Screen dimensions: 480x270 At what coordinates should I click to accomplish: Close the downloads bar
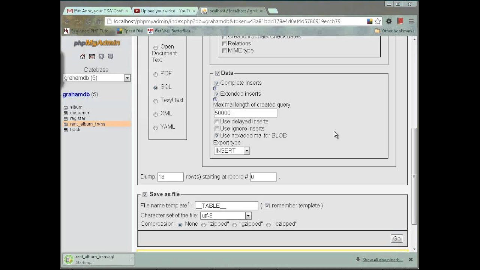tap(411, 259)
